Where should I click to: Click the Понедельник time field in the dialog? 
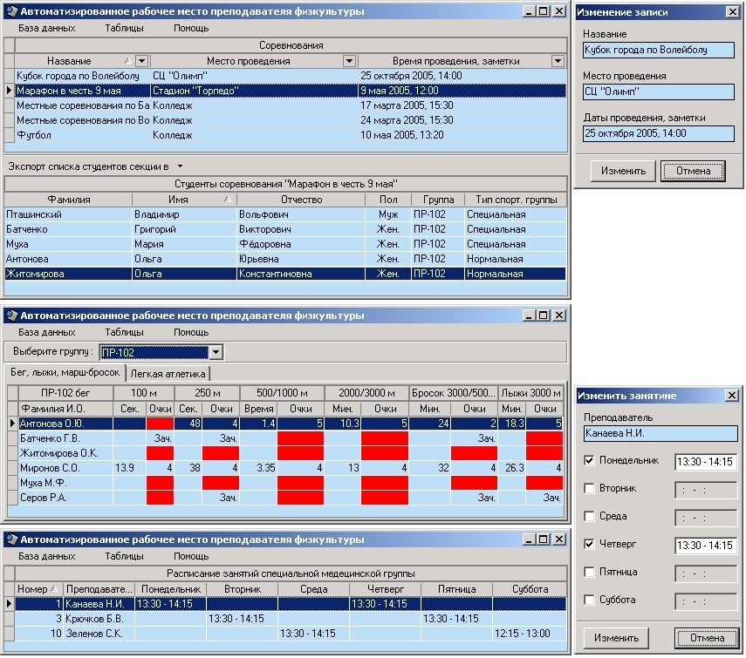coord(706,461)
